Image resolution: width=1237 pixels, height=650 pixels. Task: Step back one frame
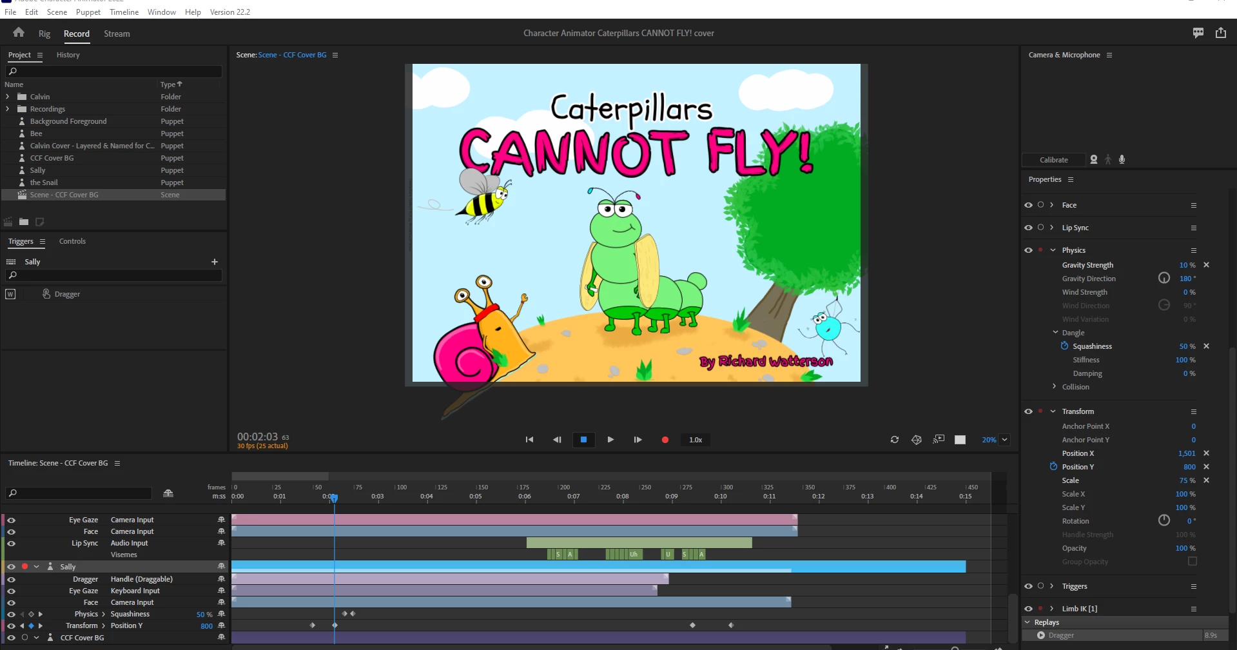point(557,440)
